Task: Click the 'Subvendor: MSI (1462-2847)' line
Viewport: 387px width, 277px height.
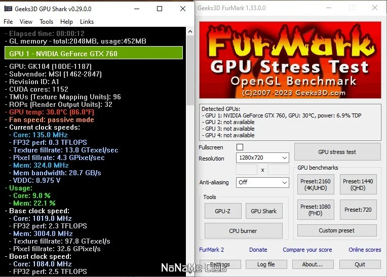Action: [x=53, y=74]
